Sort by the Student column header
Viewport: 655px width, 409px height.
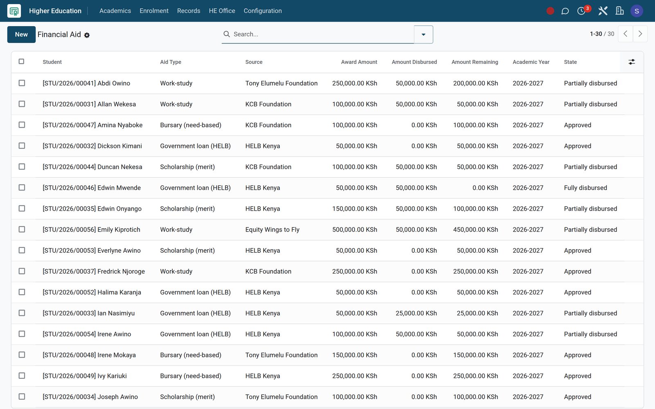coord(52,62)
